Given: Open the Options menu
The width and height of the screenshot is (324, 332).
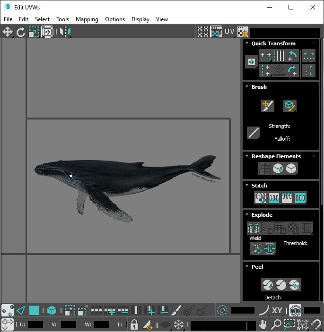Looking at the screenshot, I should tap(115, 19).
